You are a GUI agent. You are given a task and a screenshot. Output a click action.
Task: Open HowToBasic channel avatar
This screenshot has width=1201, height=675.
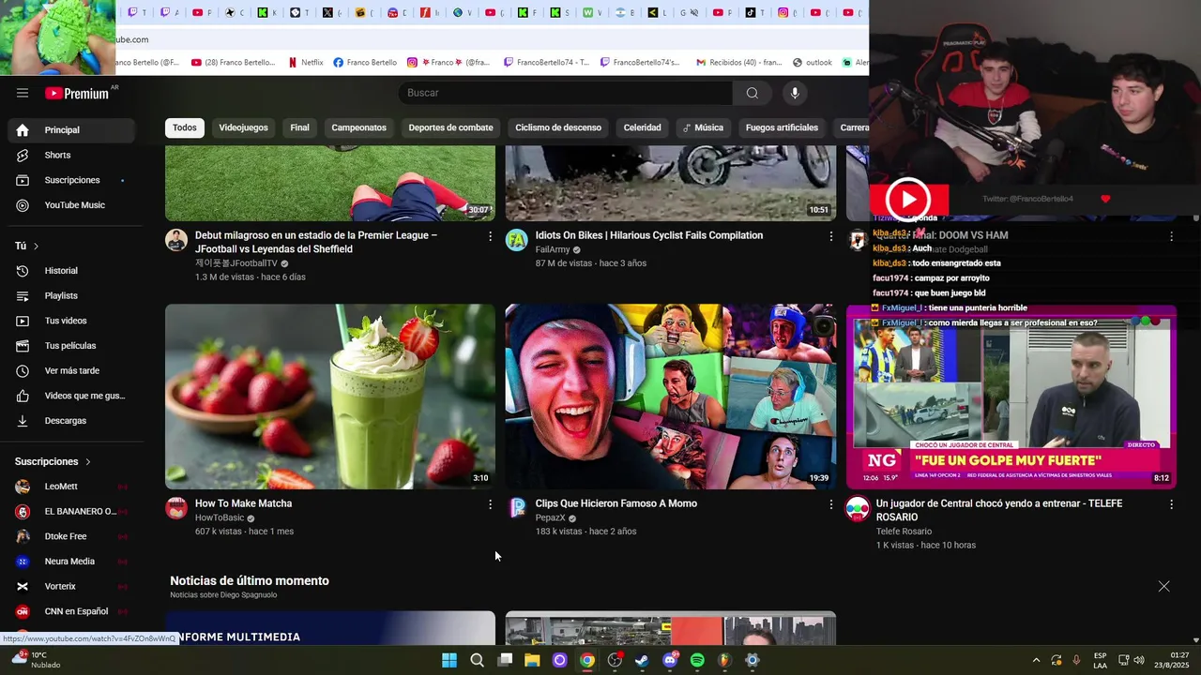[176, 508]
